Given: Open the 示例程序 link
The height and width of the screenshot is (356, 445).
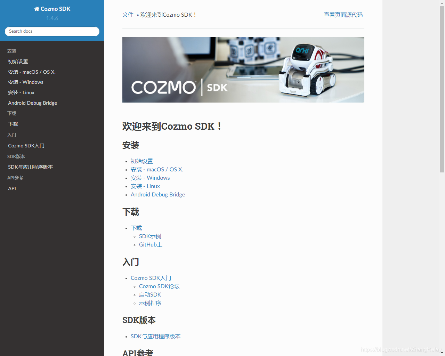Looking at the screenshot, I should pyautogui.click(x=150, y=303).
